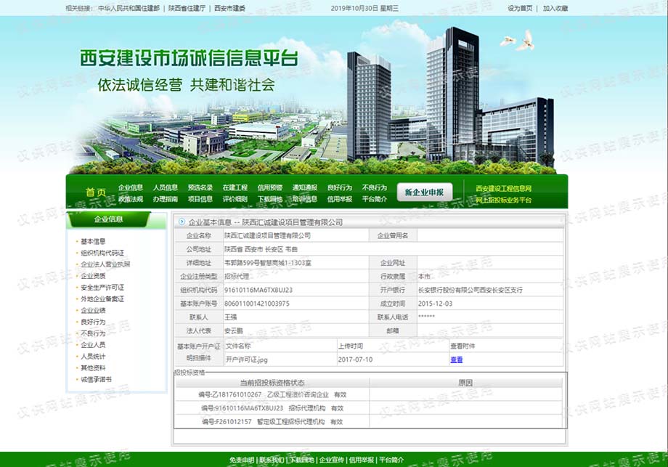Click the 招标代理机构 qualification row
The image size is (668, 467).
click(272, 408)
